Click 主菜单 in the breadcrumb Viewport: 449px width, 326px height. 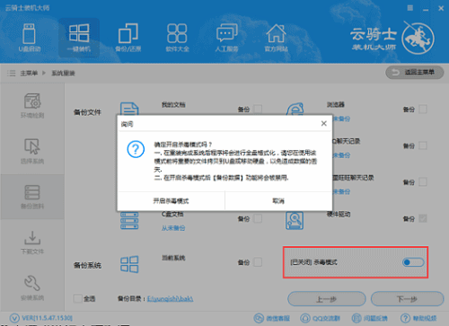point(29,73)
